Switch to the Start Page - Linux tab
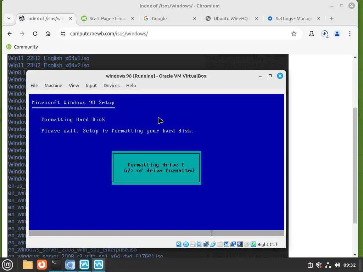 coord(107,18)
